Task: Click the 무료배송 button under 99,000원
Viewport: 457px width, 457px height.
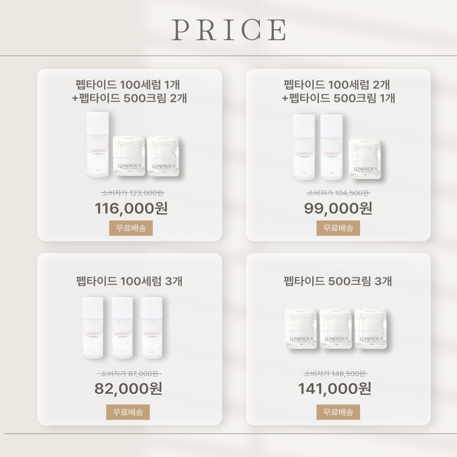Action: click(338, 228)
